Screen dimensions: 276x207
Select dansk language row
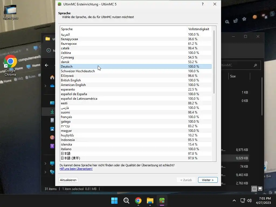pos(136,62)
